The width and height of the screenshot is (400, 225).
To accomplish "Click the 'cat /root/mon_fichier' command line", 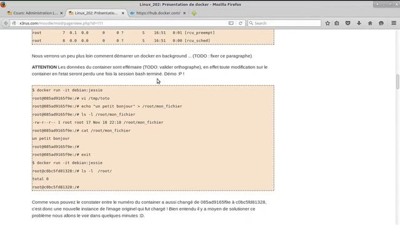I will tap(81, 131).
